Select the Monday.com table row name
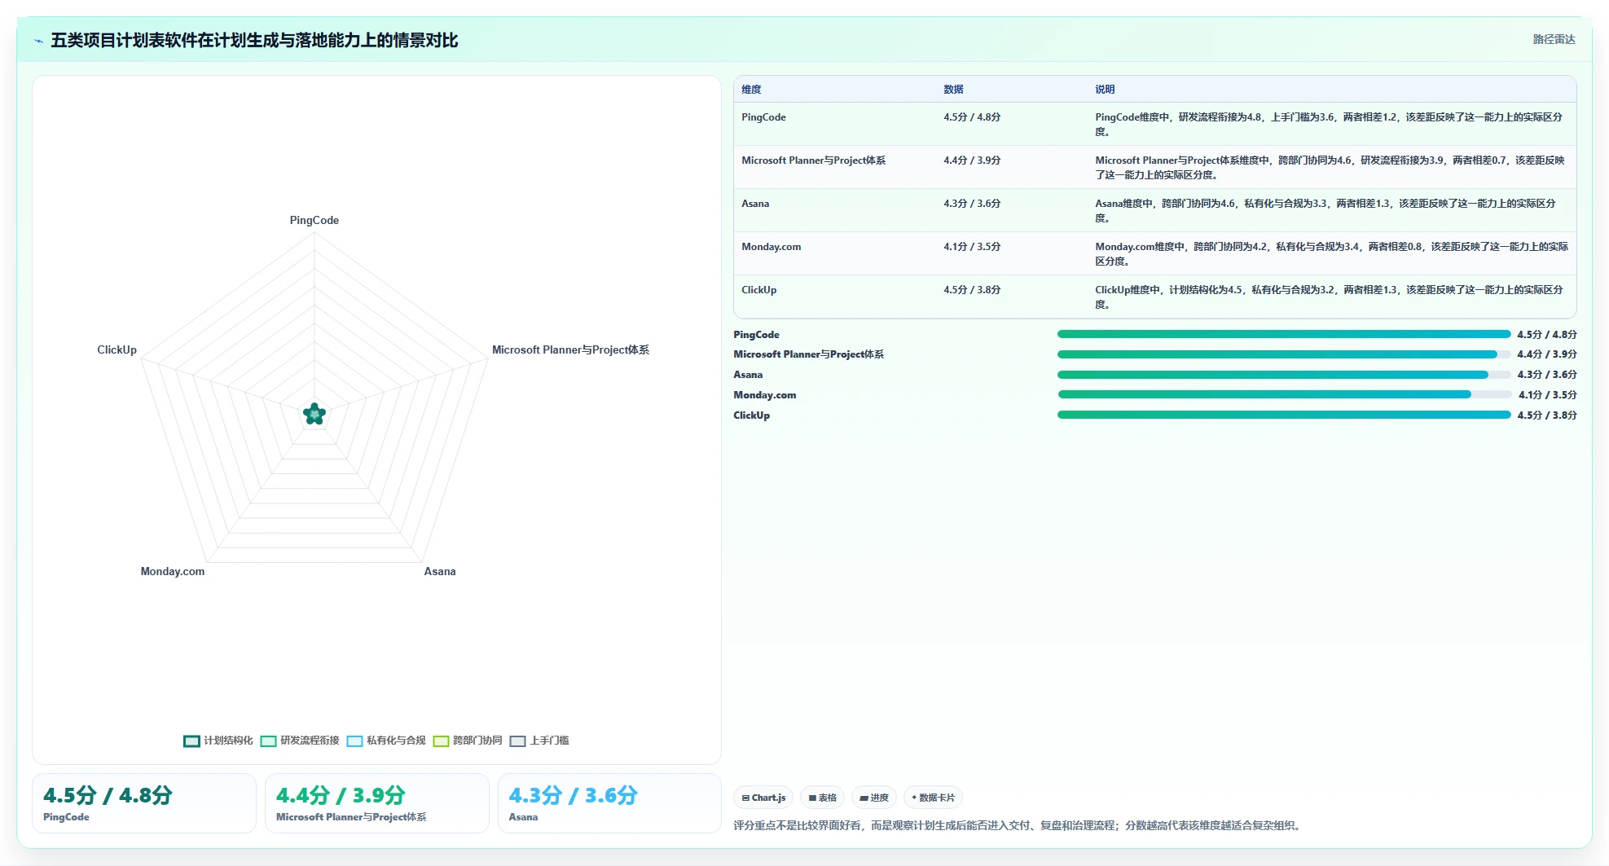The height and width of the screenshot is (866, 1609). (771, 247)
